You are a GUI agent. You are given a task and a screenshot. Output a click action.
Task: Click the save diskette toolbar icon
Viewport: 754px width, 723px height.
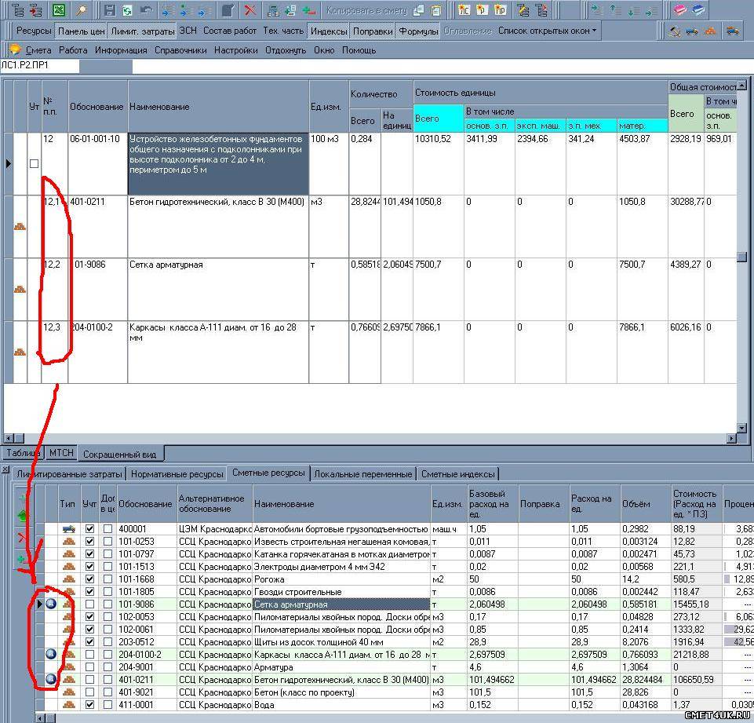[x=110, y=10]
